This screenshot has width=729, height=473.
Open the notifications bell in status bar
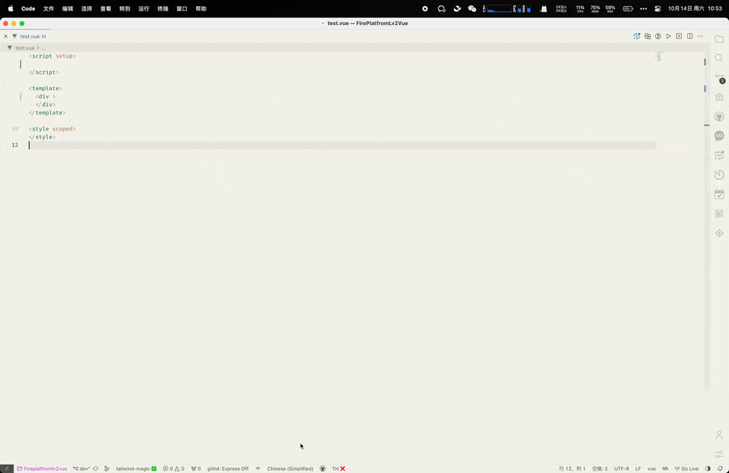point(720,468)
